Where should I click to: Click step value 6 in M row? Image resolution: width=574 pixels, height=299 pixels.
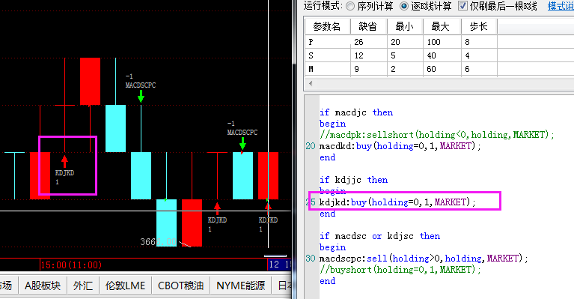(468, 69)
